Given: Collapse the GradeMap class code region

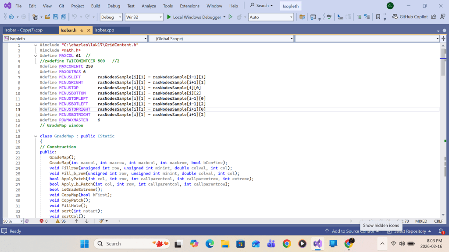Looking at the screenshot, I should pos(35,136).
